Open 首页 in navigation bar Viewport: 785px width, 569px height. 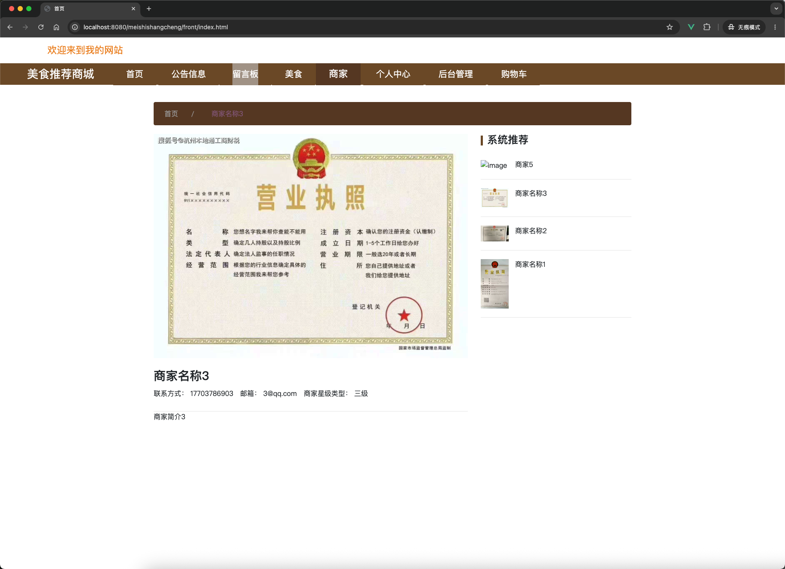[x=135, y=74]
